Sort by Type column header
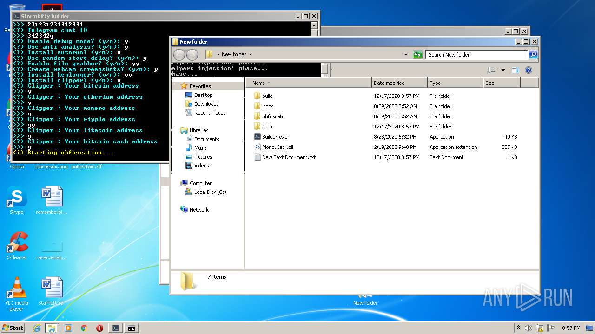Image resolution: width=595 pixels, height=334 pixels. click(455, 83)
